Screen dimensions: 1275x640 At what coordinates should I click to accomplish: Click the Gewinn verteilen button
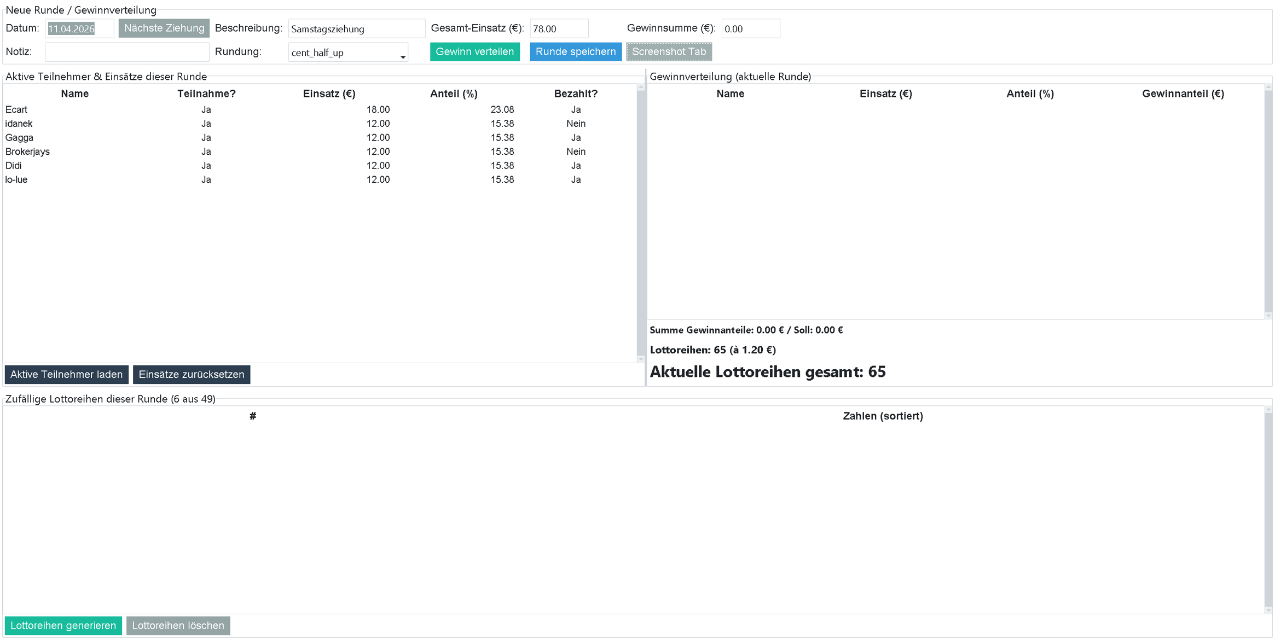point(474,52)
